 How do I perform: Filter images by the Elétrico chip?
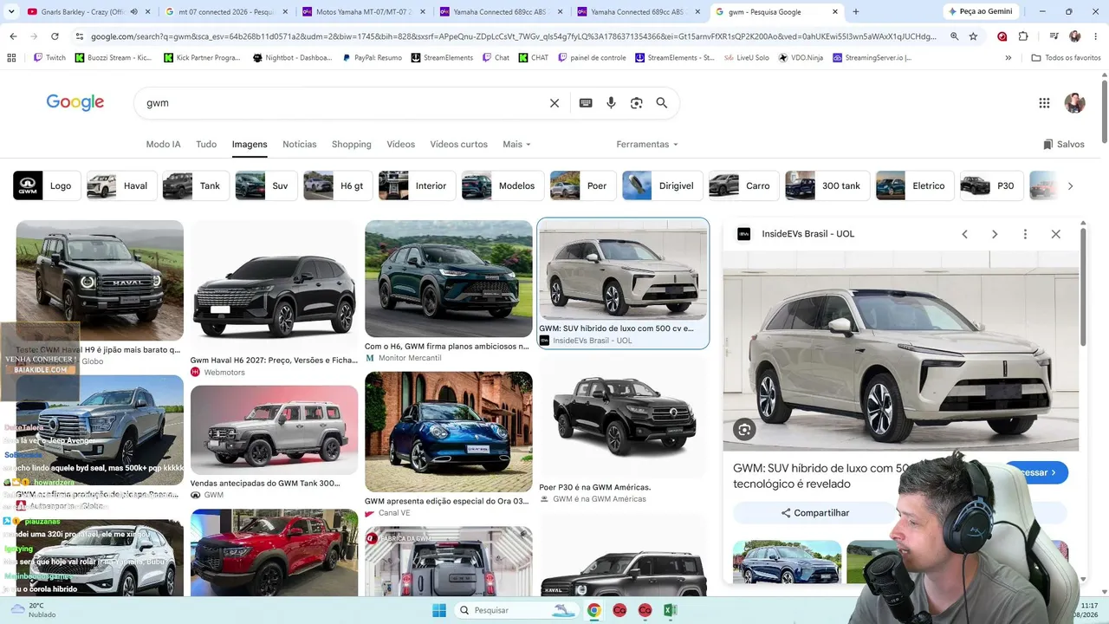click(x=915, y=185)
